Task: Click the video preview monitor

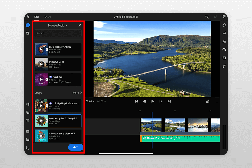Action: tap(152, 59)
